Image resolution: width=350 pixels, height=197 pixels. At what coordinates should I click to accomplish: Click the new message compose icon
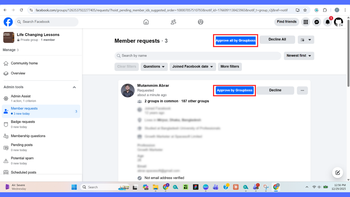point(338,173)
